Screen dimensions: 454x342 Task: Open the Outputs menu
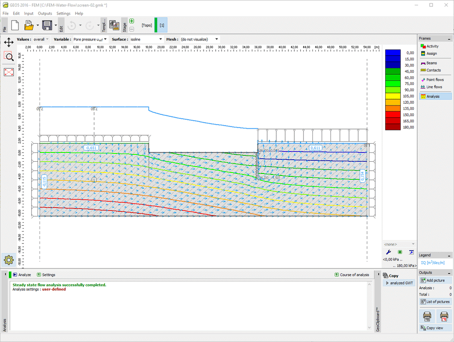pos(45,13)
